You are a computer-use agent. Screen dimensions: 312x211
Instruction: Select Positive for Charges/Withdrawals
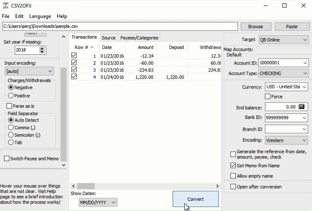(x=11, y=96)
